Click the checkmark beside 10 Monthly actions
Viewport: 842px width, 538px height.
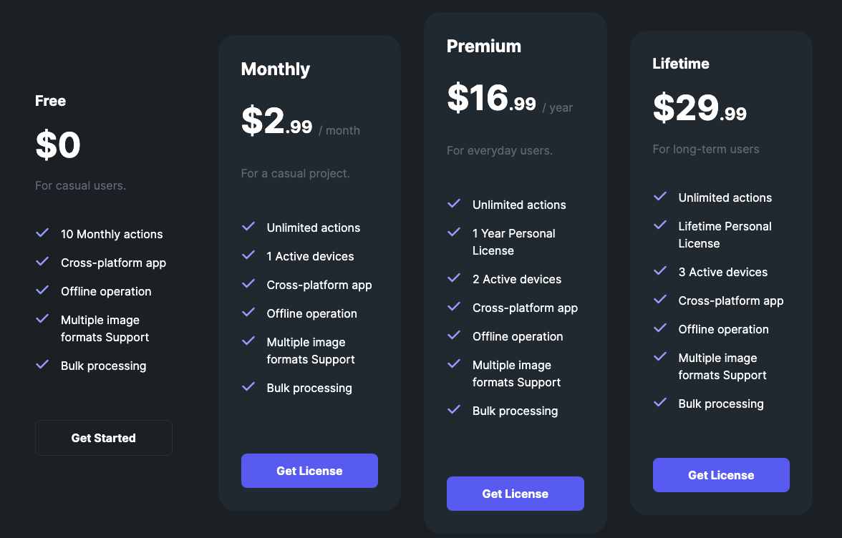tap(42, 233)
